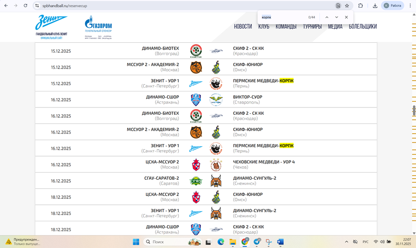Click ЦСКА-МССУОР 2 logo in 16.12.2025 row
The height and width of the screenshot is (248, 416).
coord(196,164)
